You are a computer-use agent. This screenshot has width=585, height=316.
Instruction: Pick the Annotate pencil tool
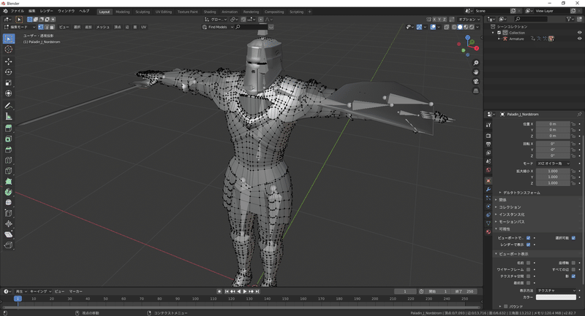coord(9,106)
